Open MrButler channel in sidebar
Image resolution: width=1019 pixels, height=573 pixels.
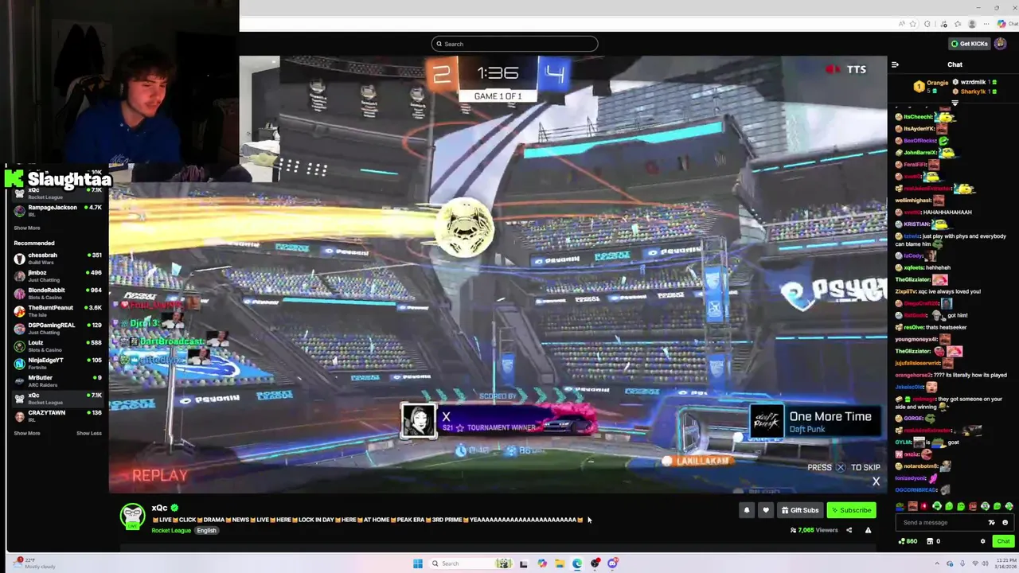pos(57,380)
